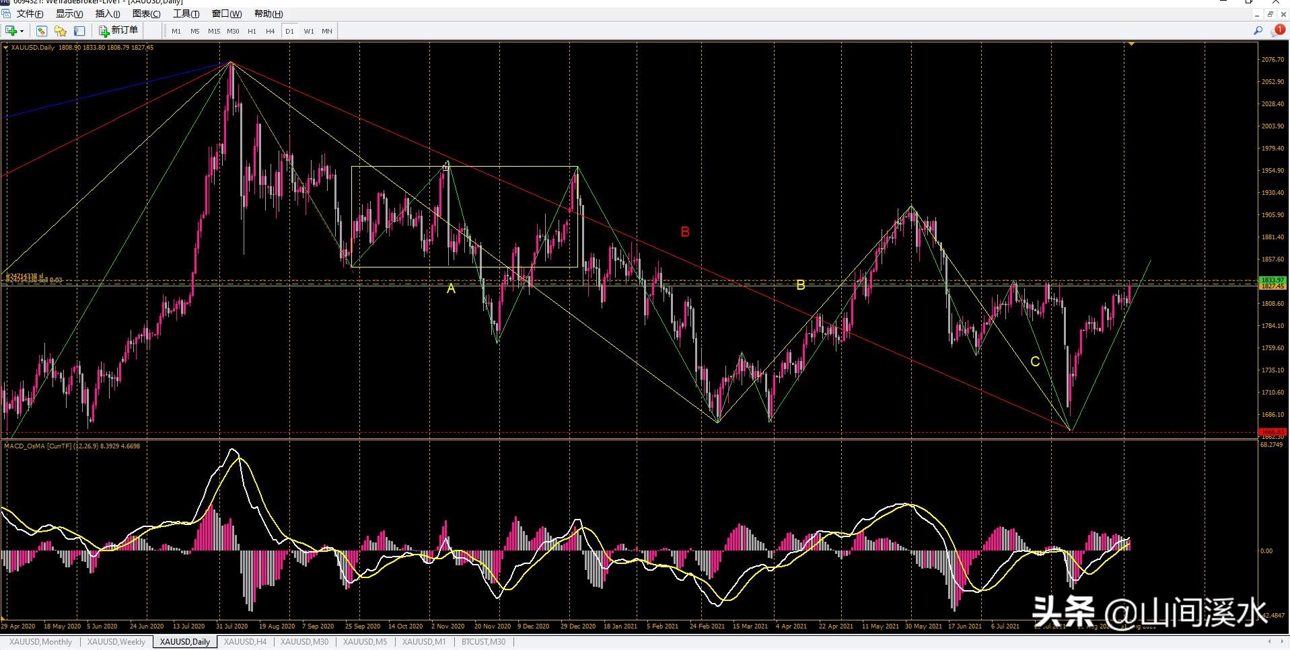Image resolution: width=1290 pixels, height=650 pixels.
Task: Switch to the XAUUSD,H4 chart tab
Action: click(x=246, y=642)
